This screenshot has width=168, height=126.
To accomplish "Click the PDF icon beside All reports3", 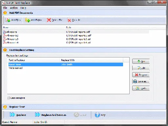I will coord(5,39).
